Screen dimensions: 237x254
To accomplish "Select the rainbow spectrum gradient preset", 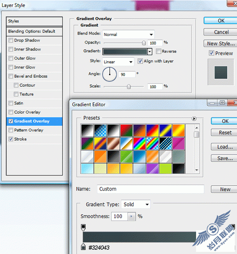I will [x=139, y=143].
